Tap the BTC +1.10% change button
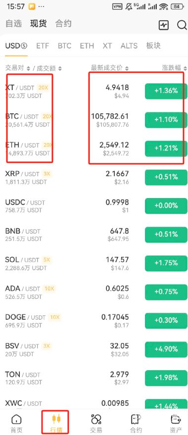Viewport: 188px width, 435px height. point(166,120)
